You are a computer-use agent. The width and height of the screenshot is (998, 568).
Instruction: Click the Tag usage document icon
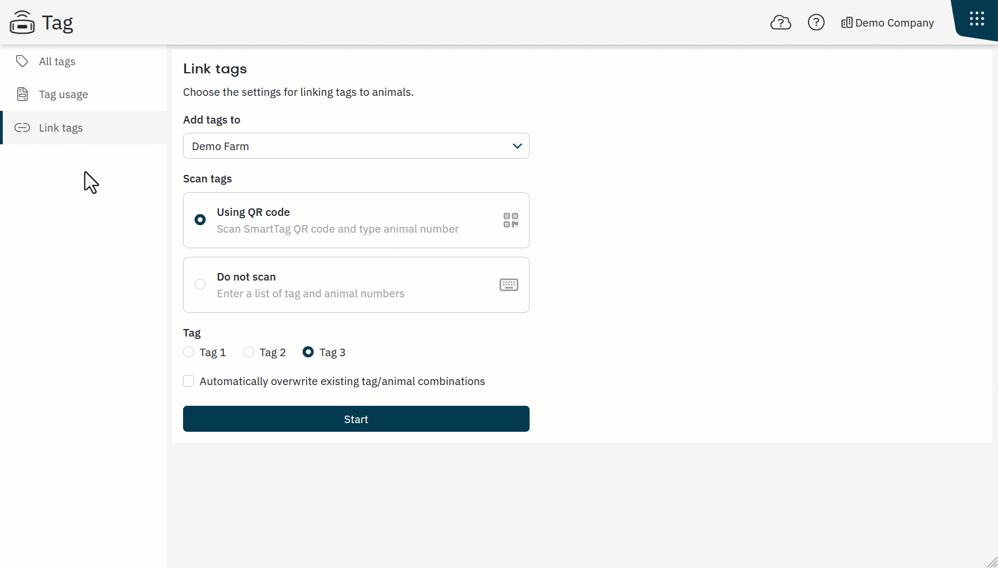coord(22,94)
